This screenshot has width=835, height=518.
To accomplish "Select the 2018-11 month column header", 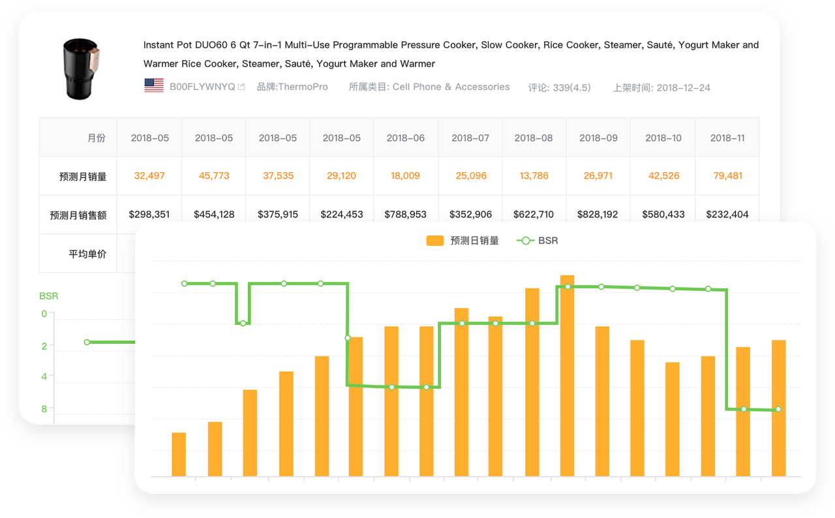I will [727, 138].
